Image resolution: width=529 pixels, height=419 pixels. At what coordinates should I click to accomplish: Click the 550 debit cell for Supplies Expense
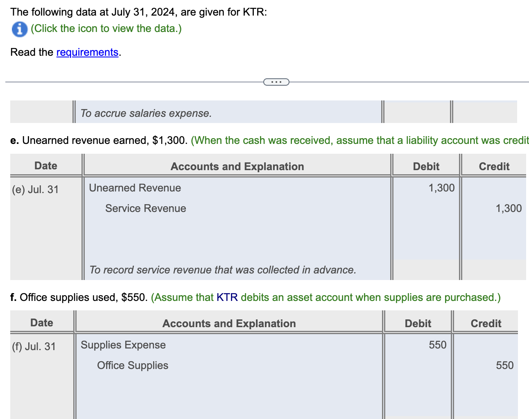tap(418, 345)
